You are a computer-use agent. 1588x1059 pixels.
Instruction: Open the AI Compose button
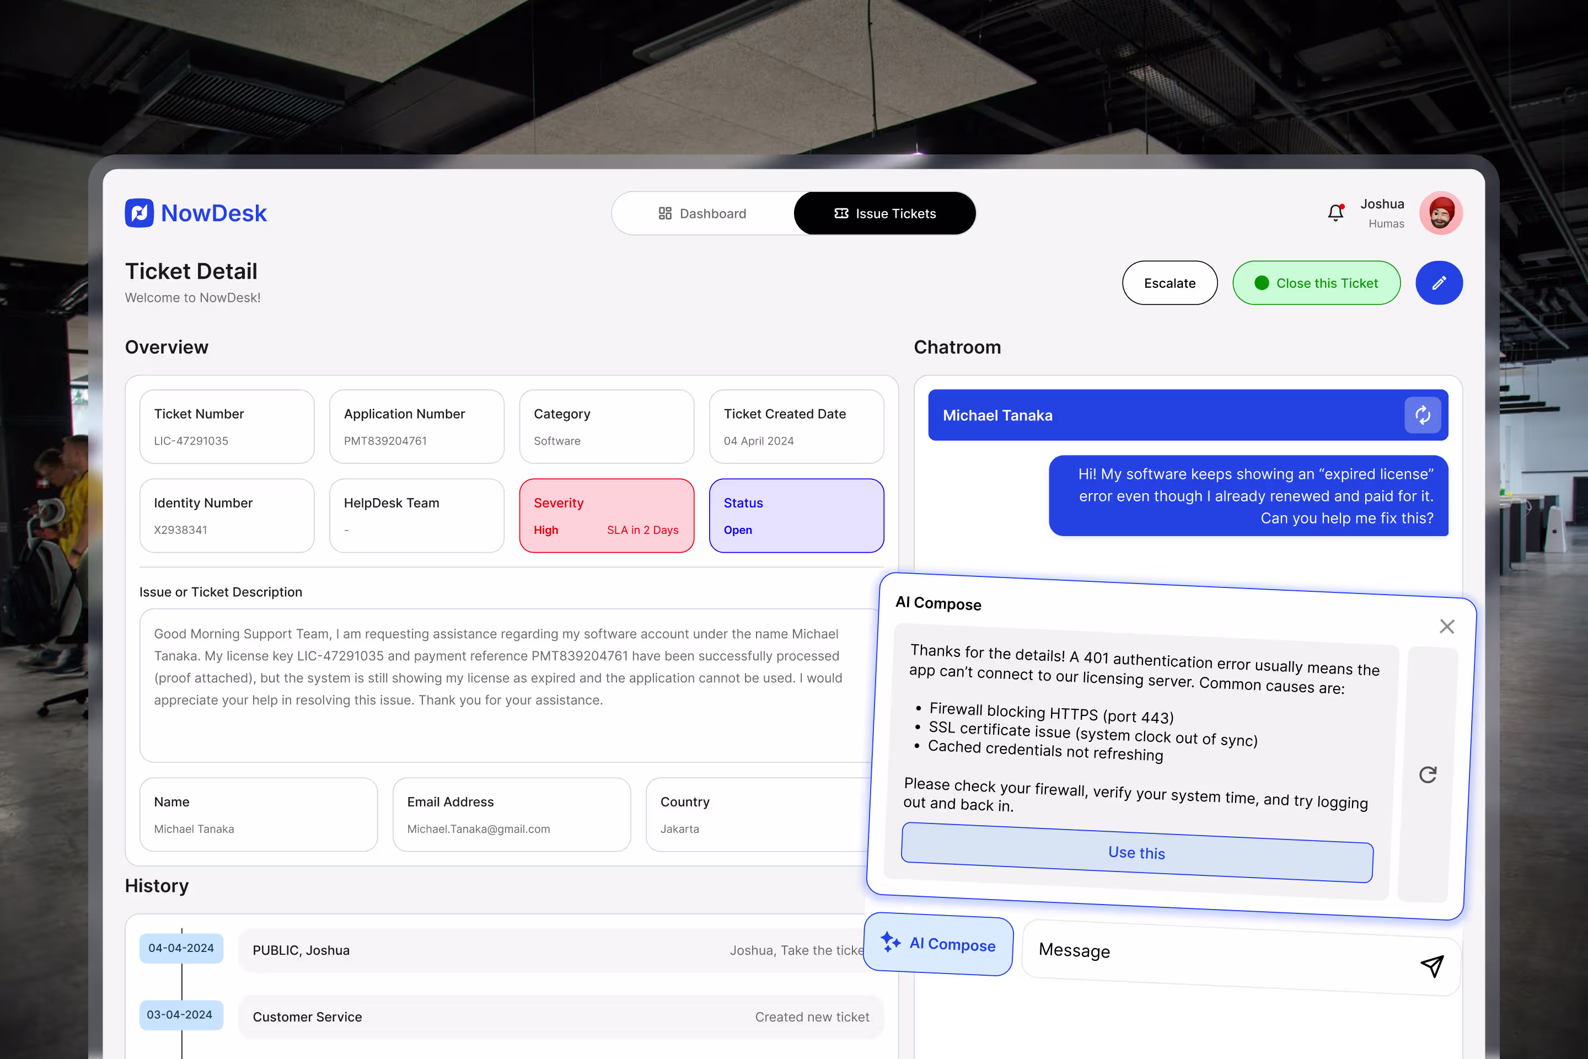(x=938, y=944)
